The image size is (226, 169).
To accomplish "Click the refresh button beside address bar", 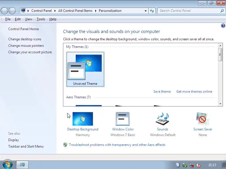I will point(152,11).
